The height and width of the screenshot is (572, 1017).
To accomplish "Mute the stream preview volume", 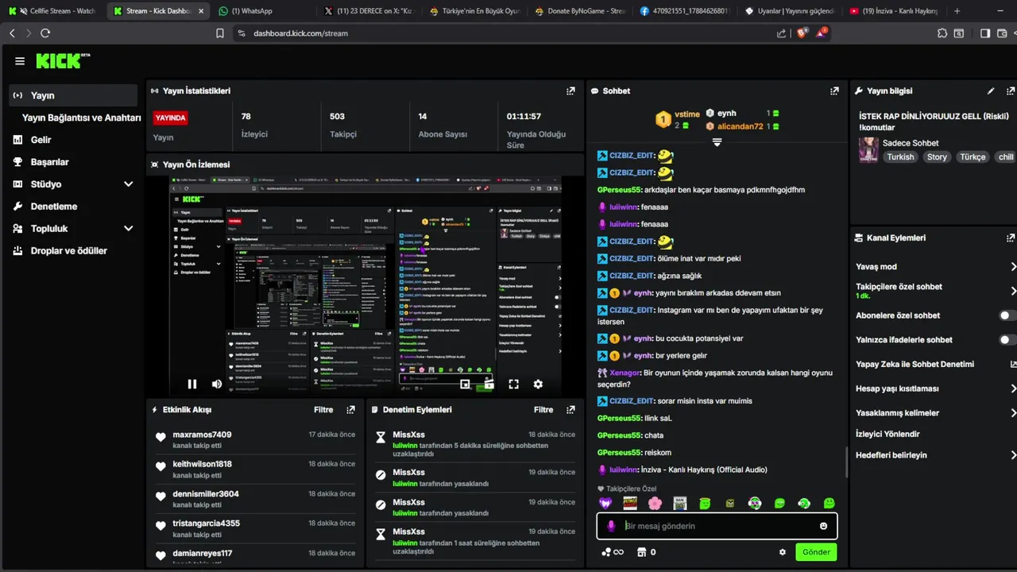I will 217,384.
